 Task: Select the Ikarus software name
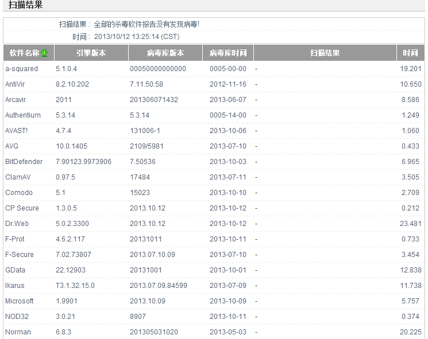[x=15, y=286]
